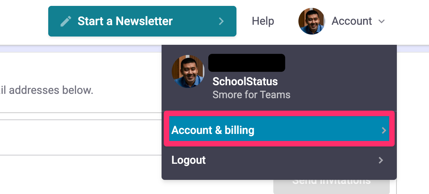
Task: Click the divider line above Account & billing
Action: pos(279,111)
